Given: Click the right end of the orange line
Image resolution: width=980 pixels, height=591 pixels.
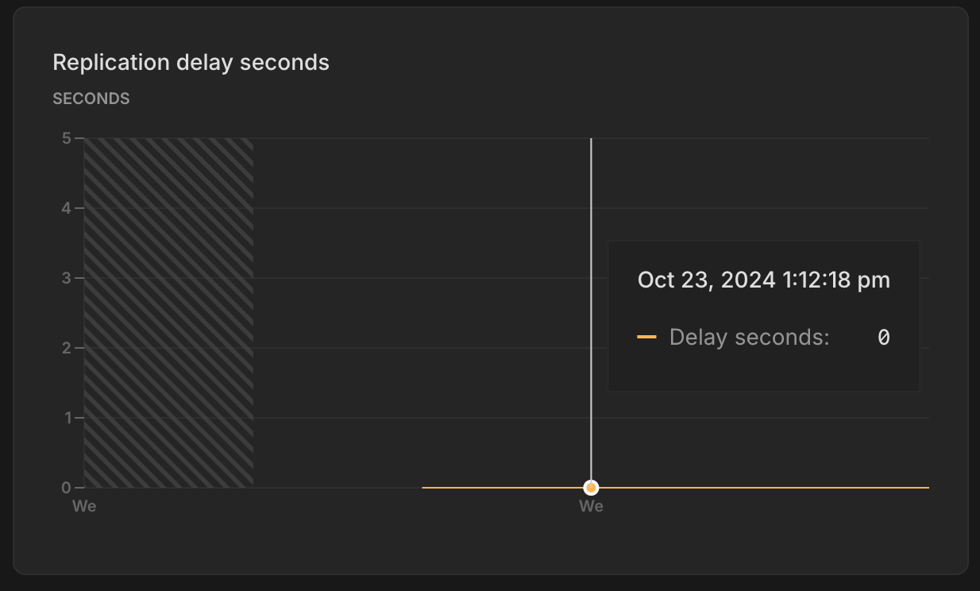Looking at the screenshot, I should pos(926,487).
